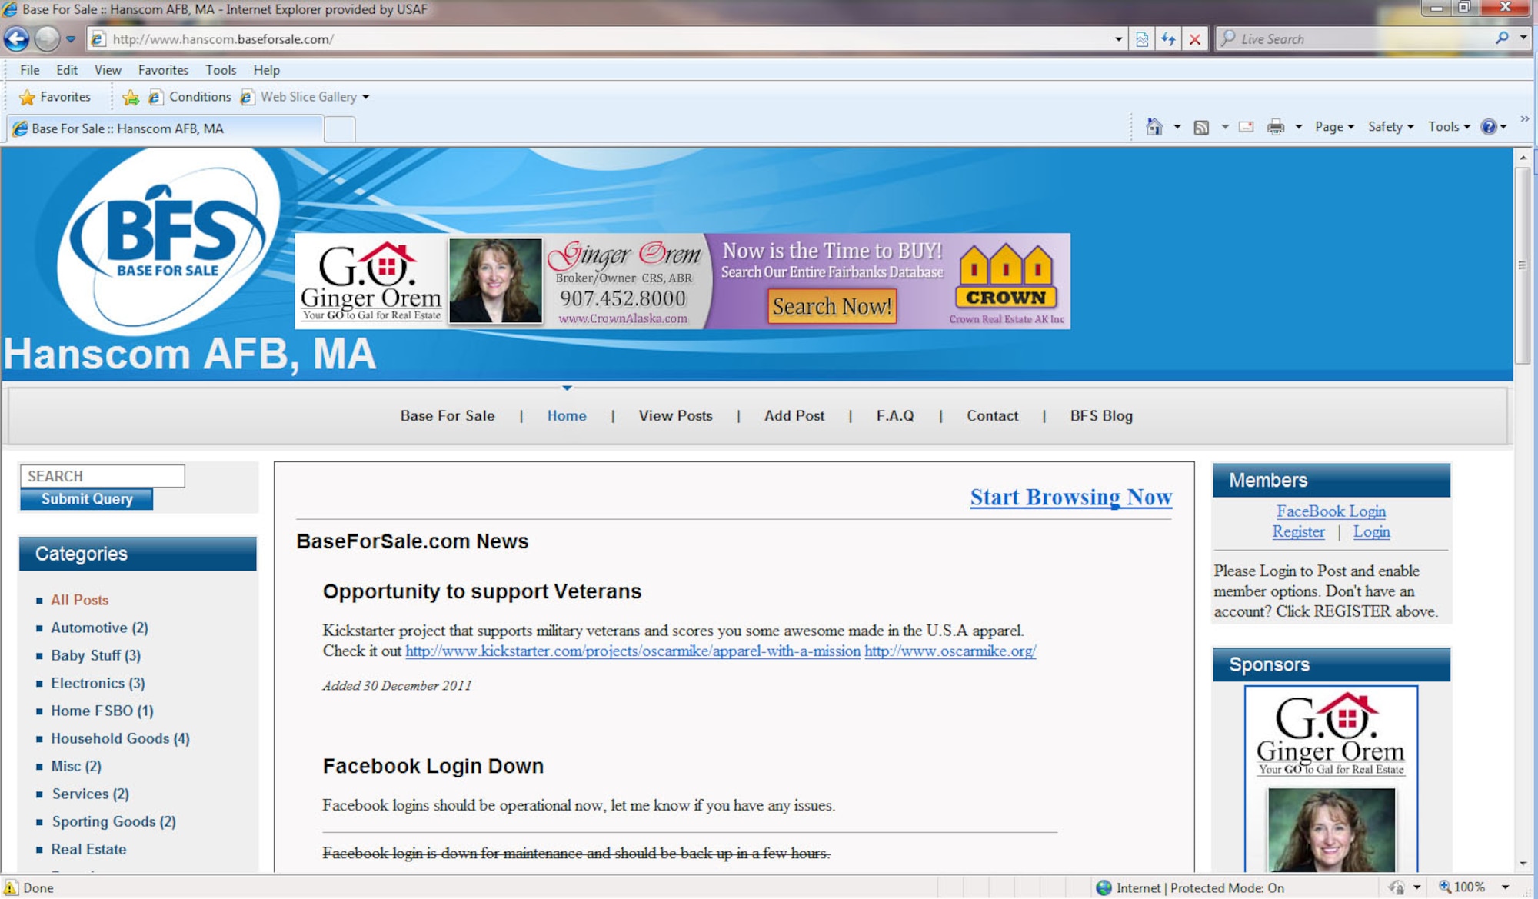Click the Search Now! banner button

(x=832, y=306)
